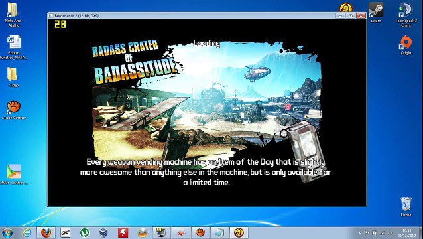
Task: Click the blue paper sheet taskbar icon
Action: click(x=219, y=232)
